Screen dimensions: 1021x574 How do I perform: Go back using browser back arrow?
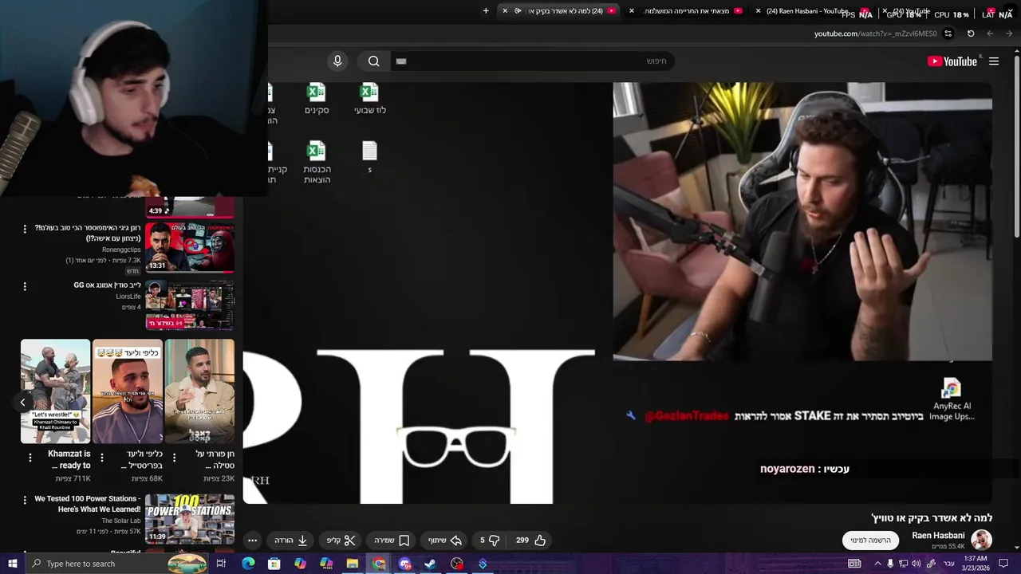pyautogui.click(x=990, y=33)
